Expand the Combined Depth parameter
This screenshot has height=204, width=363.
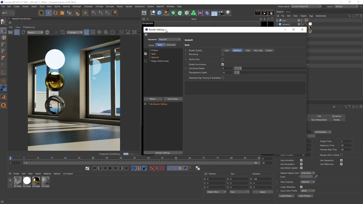tap(186, 68)
